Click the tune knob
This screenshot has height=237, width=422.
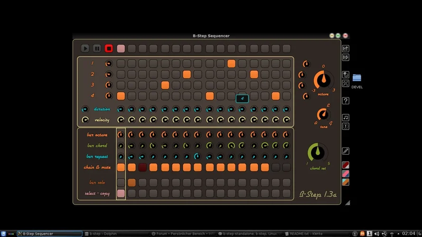point(323,114)
